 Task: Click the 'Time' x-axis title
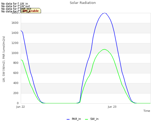(147, 111)
